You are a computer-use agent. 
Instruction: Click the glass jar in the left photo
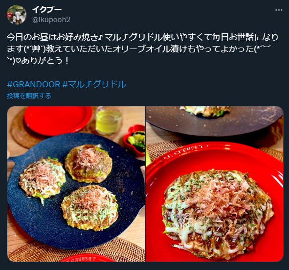pos(109,121)
